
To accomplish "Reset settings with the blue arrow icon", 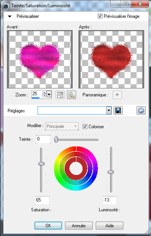I will (141, 111).
